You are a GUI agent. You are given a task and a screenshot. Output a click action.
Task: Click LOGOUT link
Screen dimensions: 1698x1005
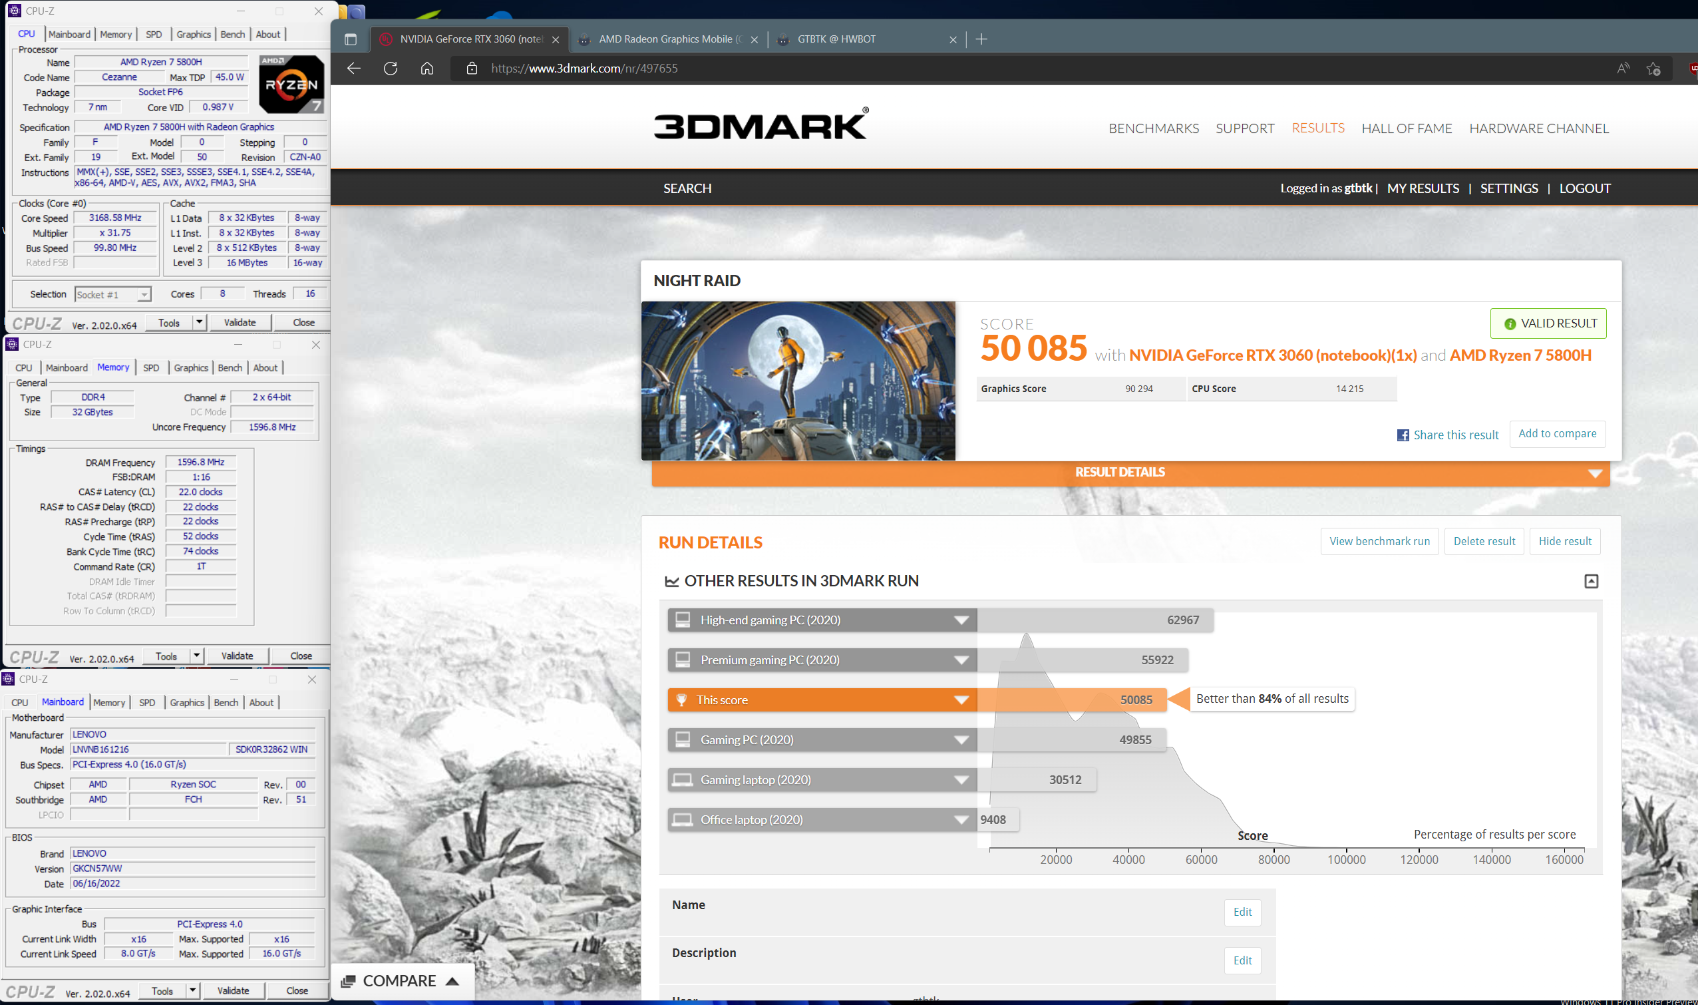1585,188
